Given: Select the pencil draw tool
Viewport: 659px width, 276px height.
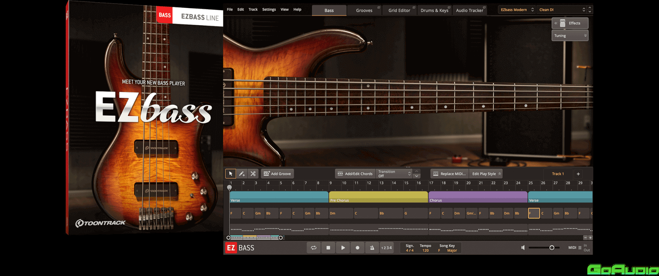Looking at the screenshot, I should [x=242, y=174].
